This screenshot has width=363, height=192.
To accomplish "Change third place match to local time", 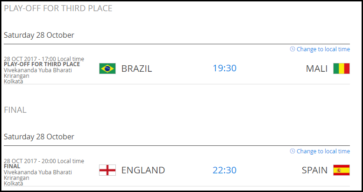I will (323, 49).
